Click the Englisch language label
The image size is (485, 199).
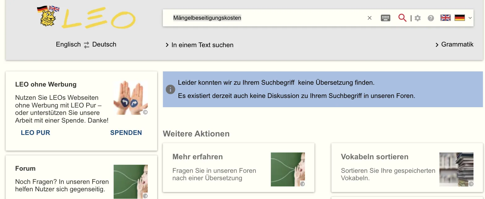(x=68, y=44)
